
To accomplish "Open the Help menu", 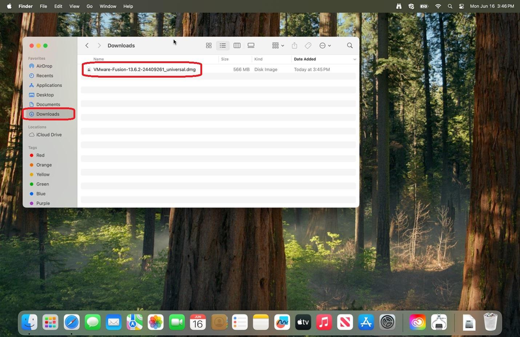I will (x=128, y=6).
